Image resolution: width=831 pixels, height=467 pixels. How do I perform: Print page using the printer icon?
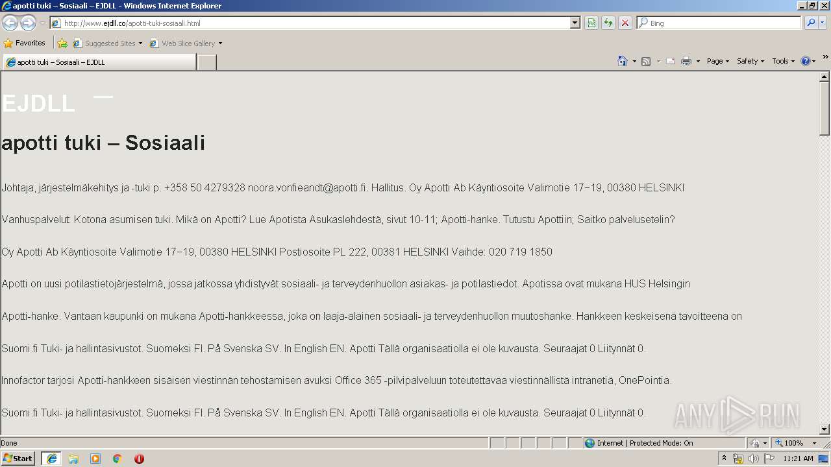click(x=686, y=61)
